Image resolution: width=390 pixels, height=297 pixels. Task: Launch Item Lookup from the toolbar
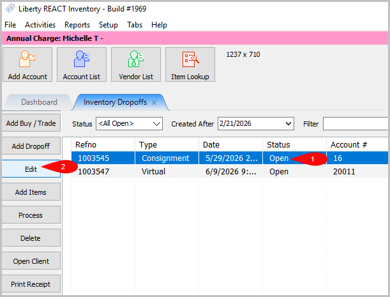[190, 65]
